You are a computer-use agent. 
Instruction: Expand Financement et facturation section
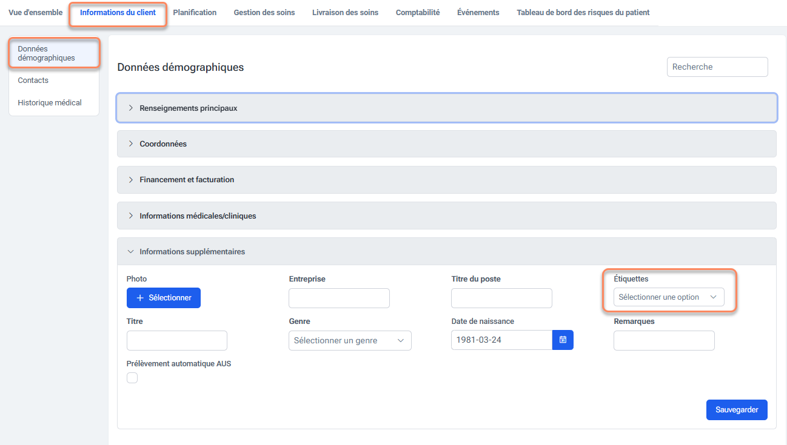186,180
